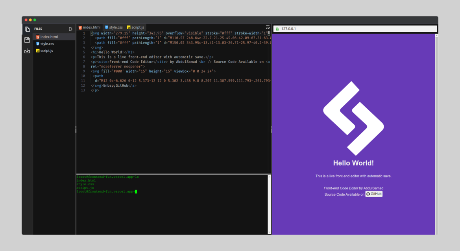
Task: Open the files explorer sidebar icon
Action: [27, 29]
